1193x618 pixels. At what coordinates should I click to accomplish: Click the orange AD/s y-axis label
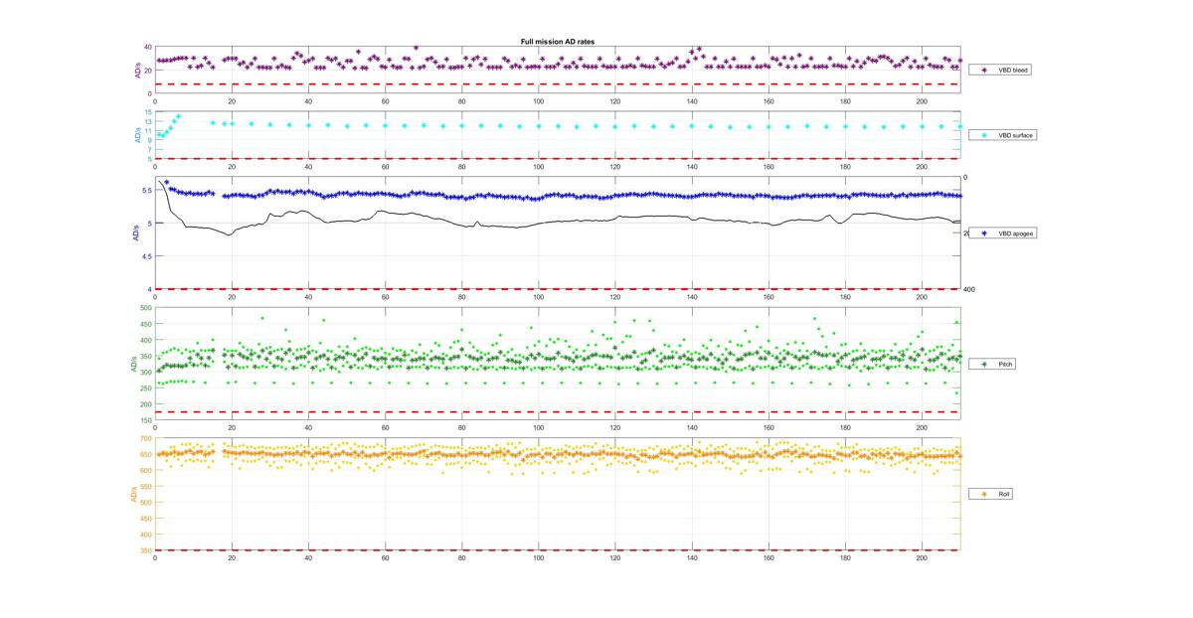134,494
